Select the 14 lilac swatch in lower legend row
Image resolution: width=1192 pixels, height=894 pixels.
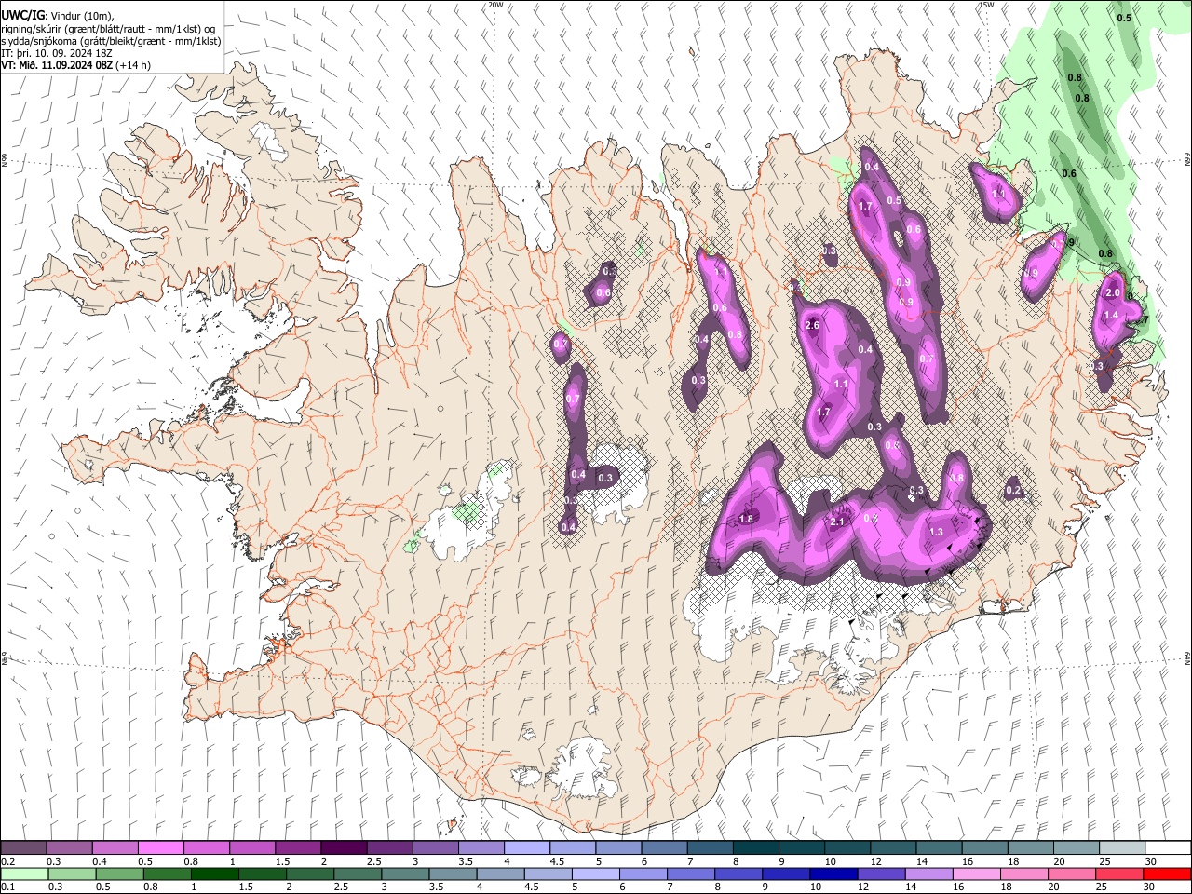[928, 874]
